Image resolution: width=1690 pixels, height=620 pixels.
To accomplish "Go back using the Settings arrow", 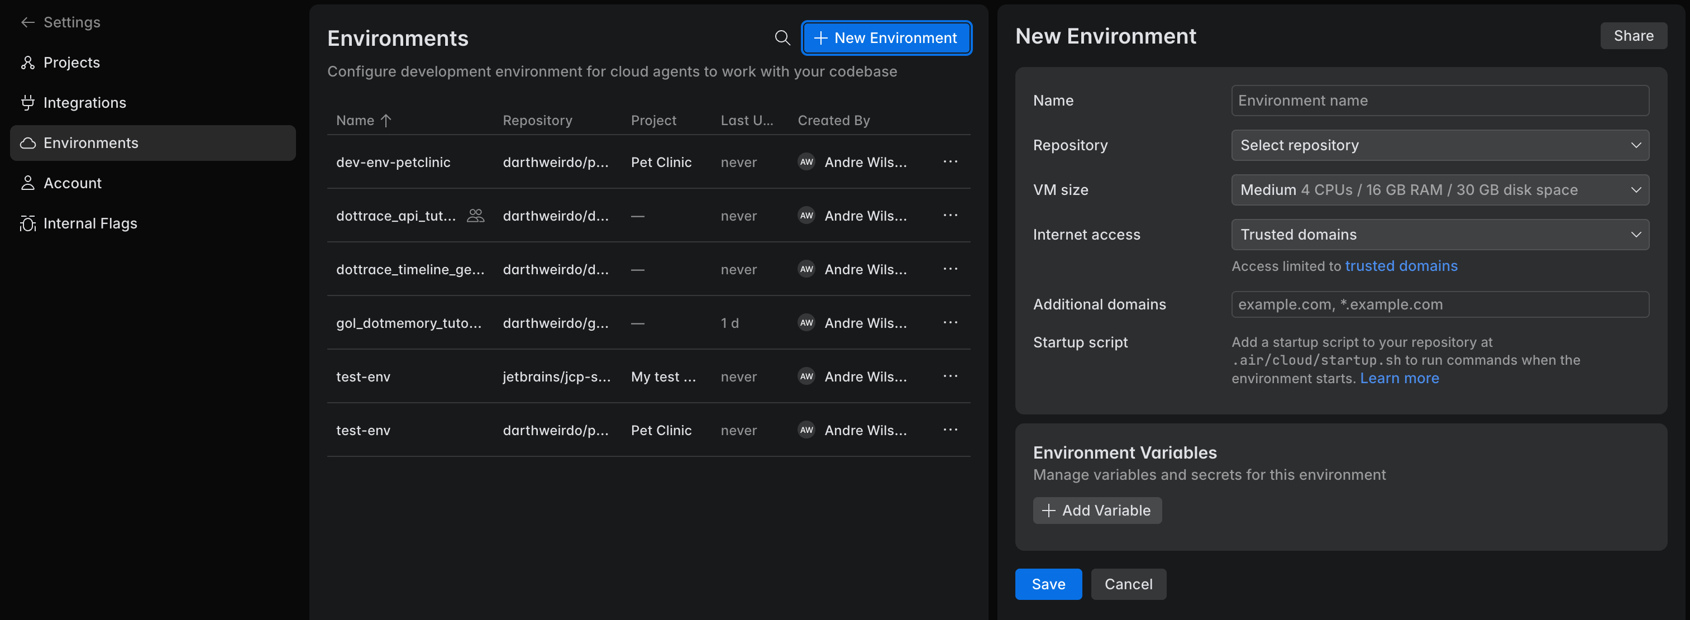I will pos(27,22).
